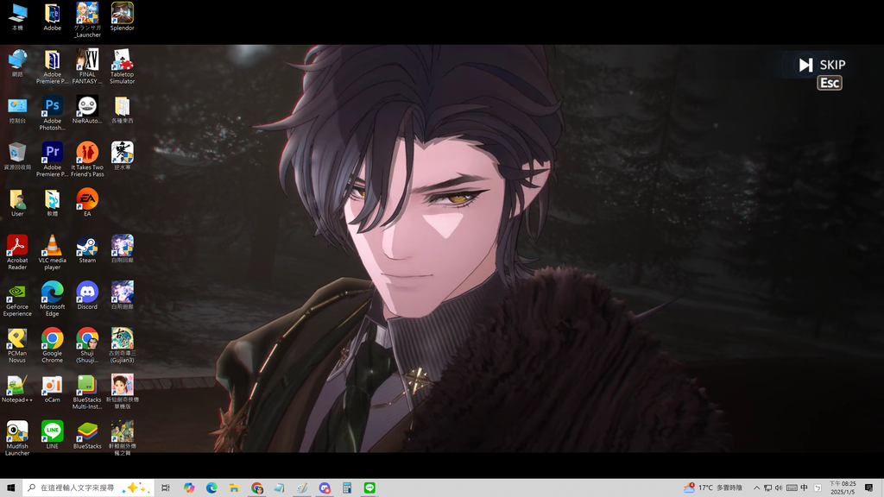Open the 控制台 (Control Panel) icon
The height and width of the screenshot is (497, 884).
tap(17, 110)
